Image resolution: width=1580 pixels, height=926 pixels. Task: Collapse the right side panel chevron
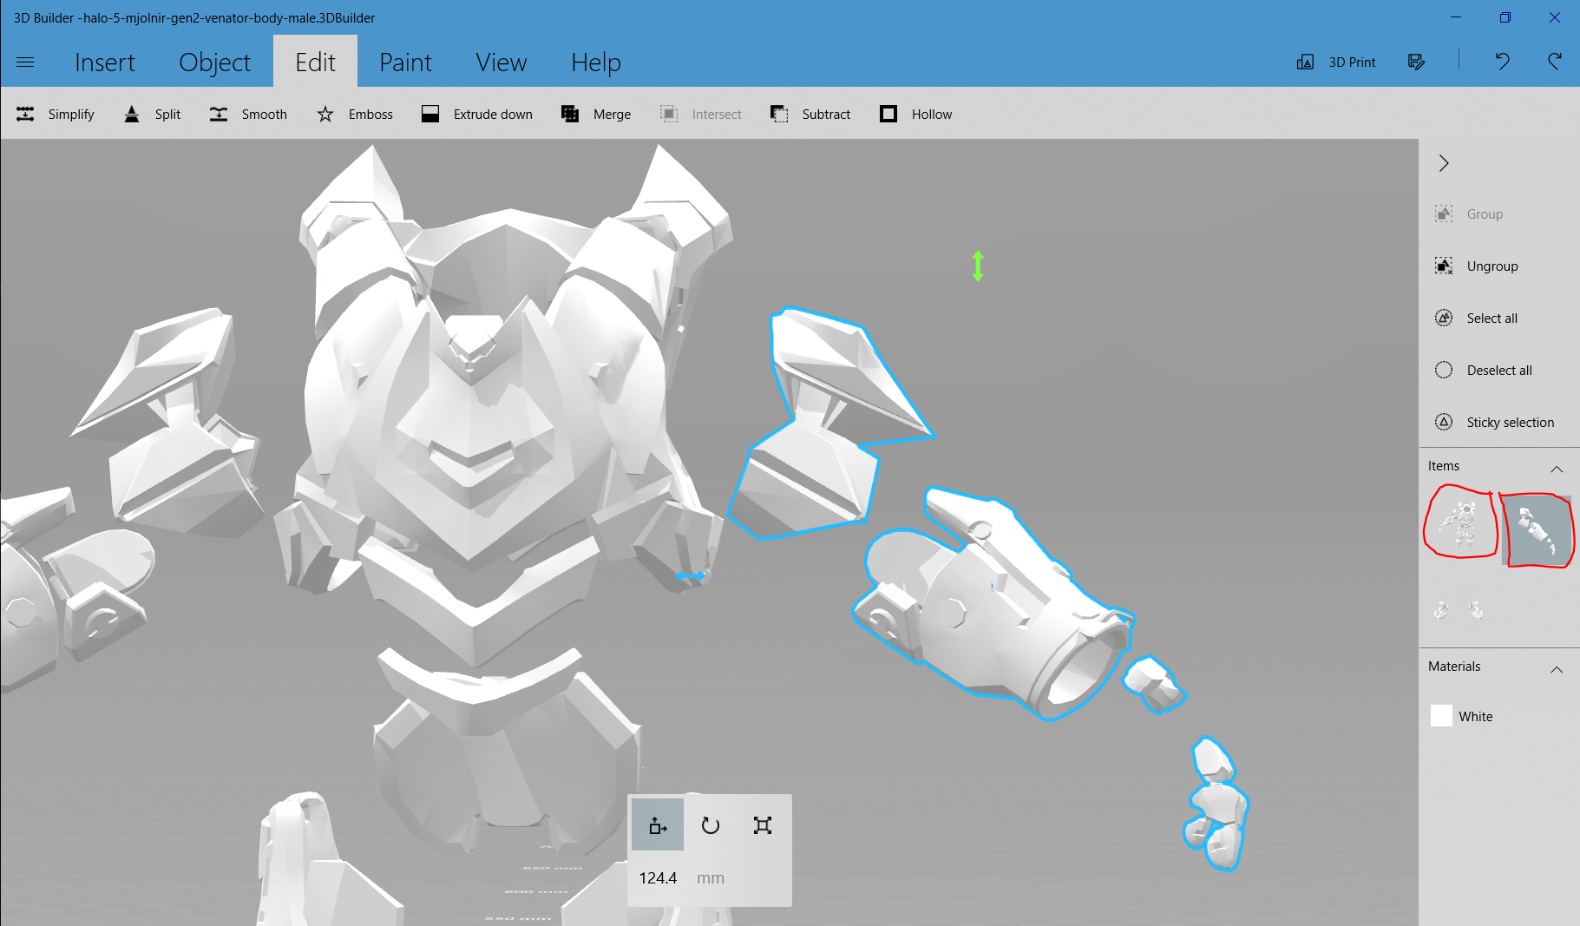(x=1444, y=163)
